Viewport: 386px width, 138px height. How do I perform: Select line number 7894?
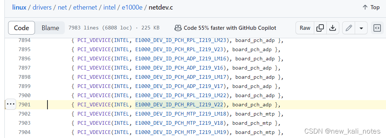point(24,40)
